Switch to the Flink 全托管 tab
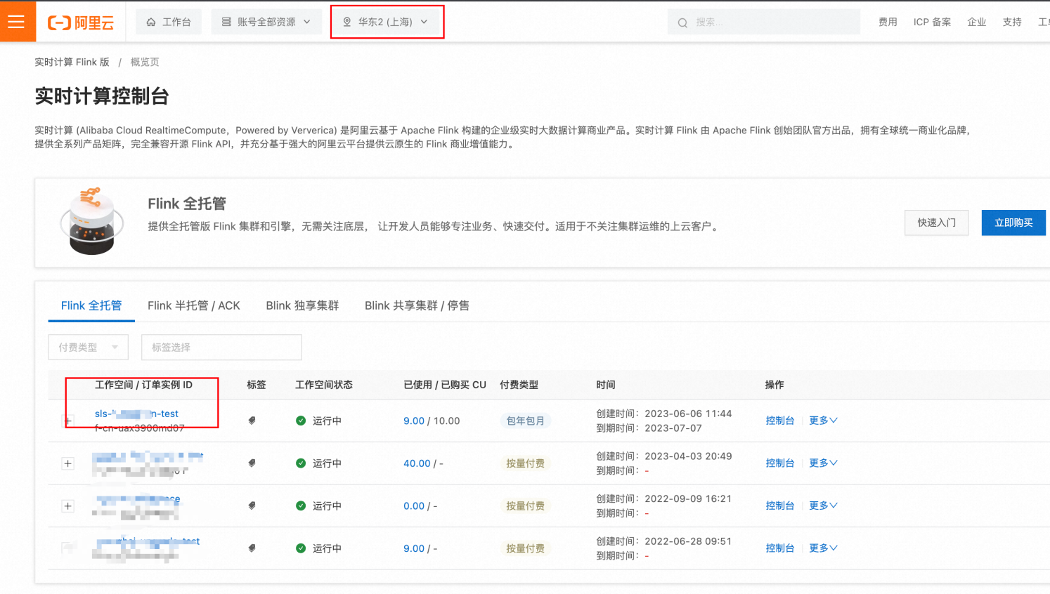The height and width of the screenshot is (594, 1050). 91,305
